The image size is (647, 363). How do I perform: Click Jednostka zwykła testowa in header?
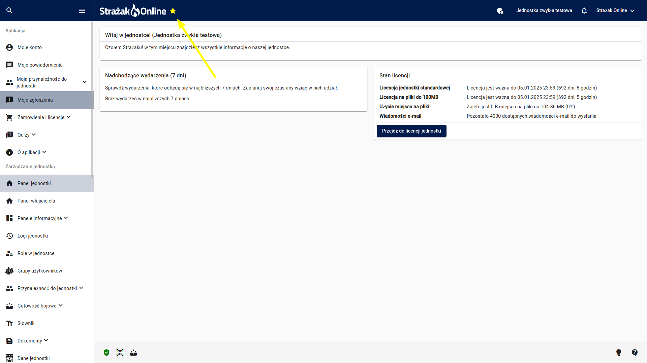544,10
